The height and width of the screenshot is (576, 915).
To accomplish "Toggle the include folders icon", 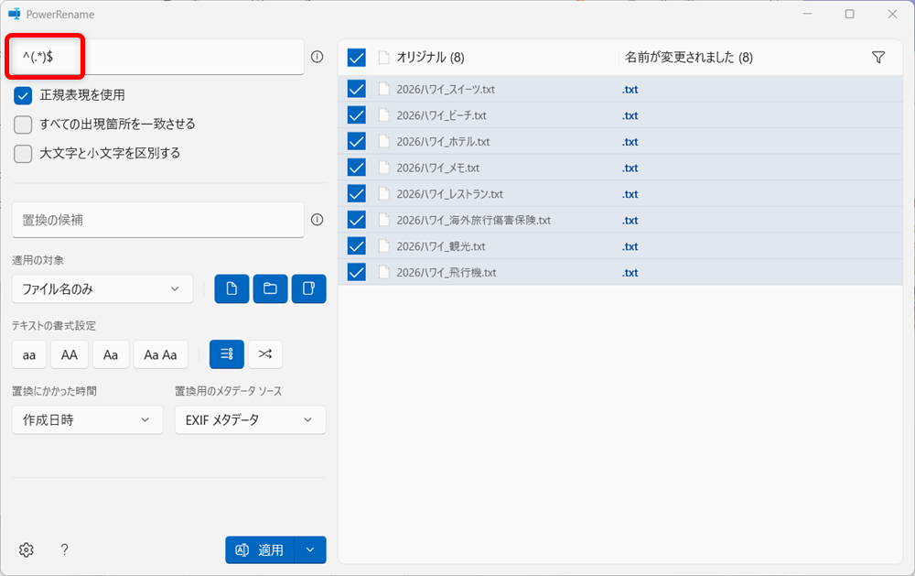I will click(270, 288).
